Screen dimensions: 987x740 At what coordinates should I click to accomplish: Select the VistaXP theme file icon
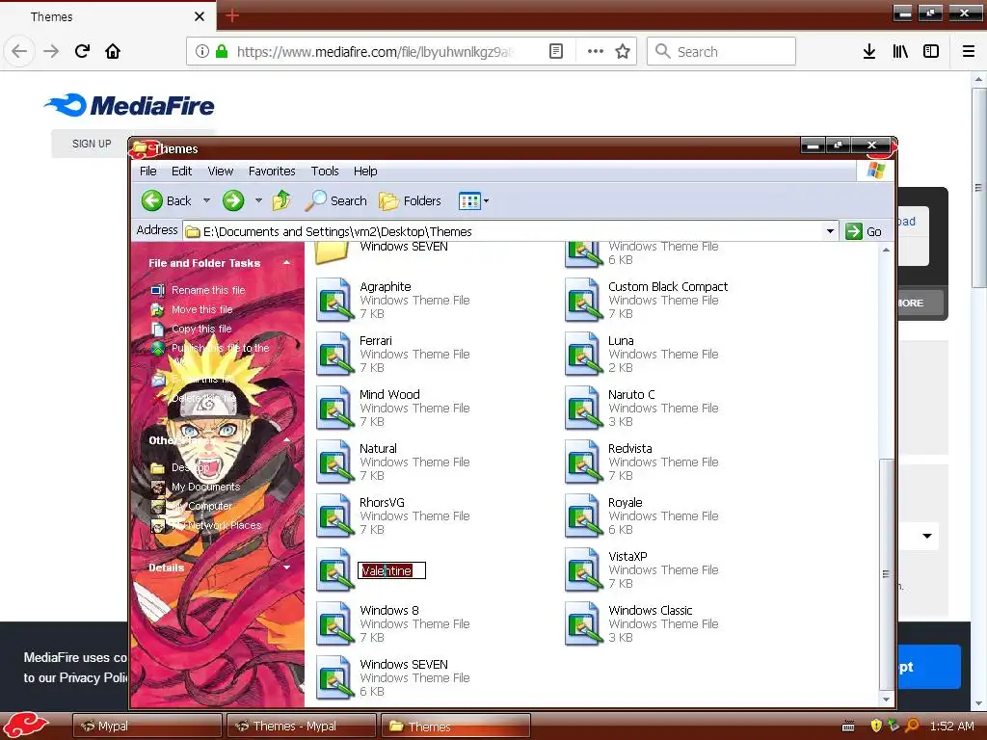[583, 570]
